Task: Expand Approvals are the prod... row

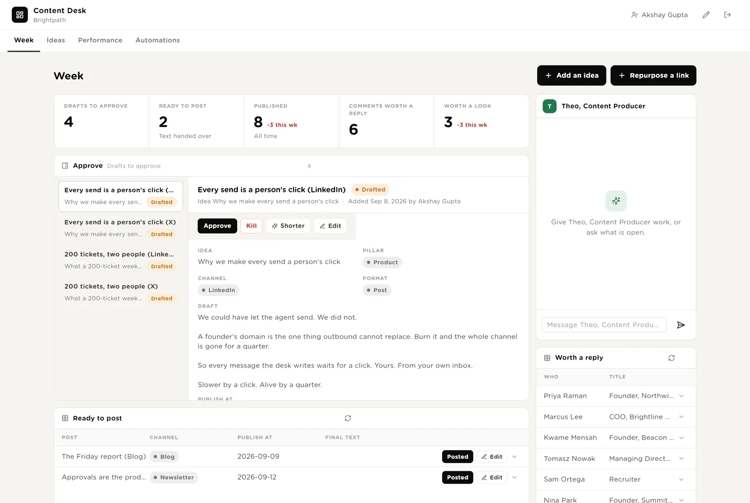Action: click(x=514, y=477)
